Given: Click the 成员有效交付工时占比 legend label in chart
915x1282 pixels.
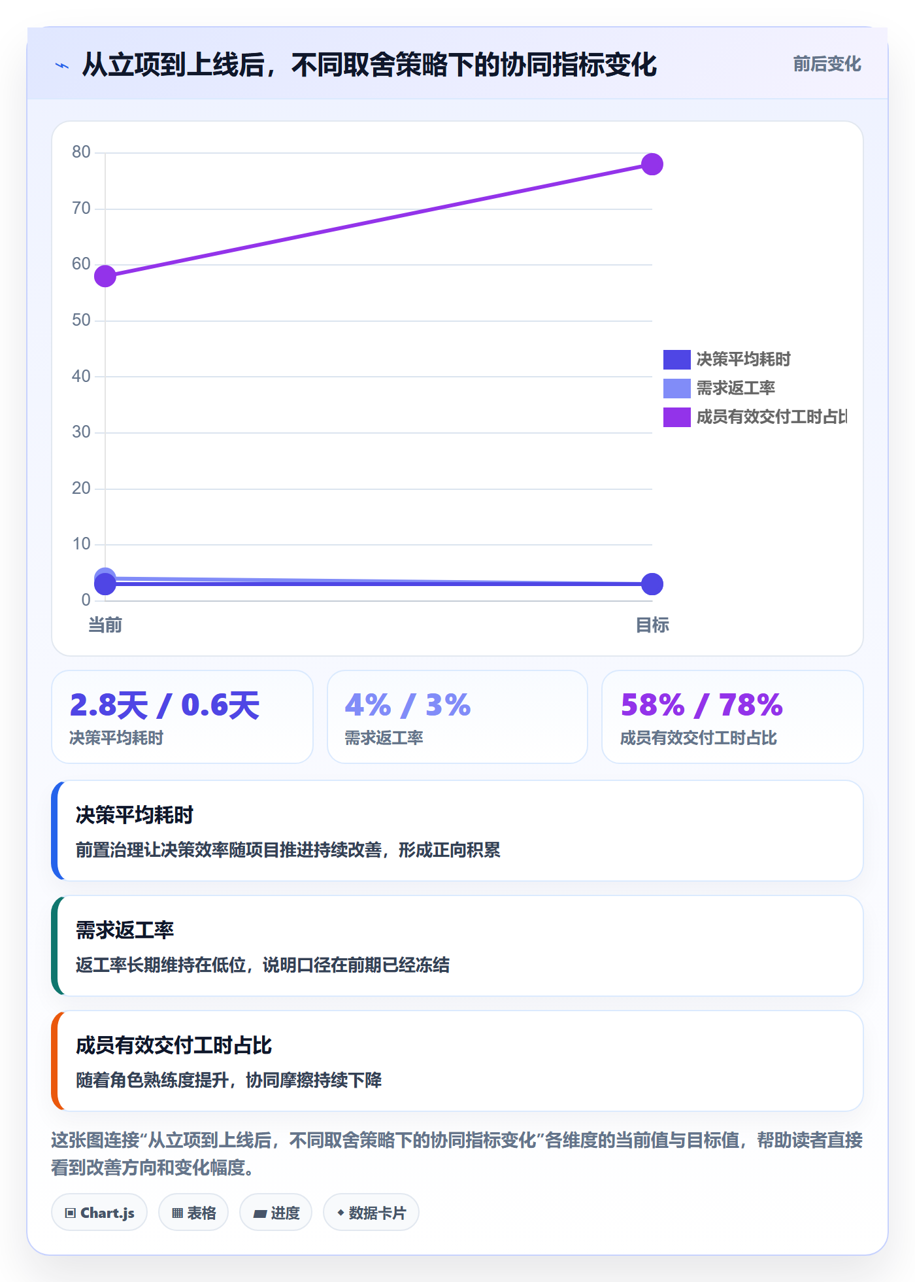Looking at the screenshot, I should tap(771, 417).
